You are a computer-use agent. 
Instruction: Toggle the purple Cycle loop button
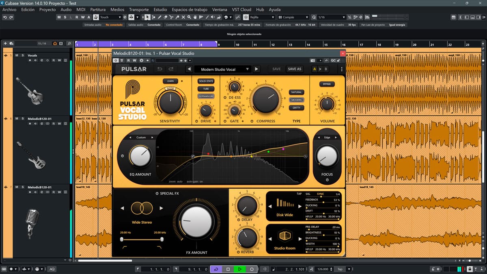point(216,269)
